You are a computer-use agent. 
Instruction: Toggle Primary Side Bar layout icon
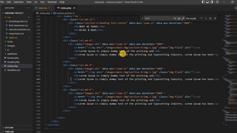pos(203,2)
